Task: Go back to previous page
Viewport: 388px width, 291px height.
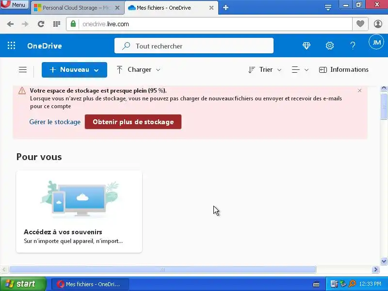Action: point(10,24)
